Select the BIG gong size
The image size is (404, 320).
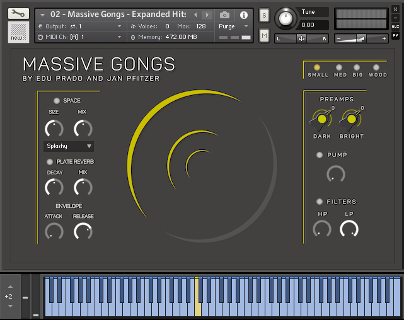357,67
